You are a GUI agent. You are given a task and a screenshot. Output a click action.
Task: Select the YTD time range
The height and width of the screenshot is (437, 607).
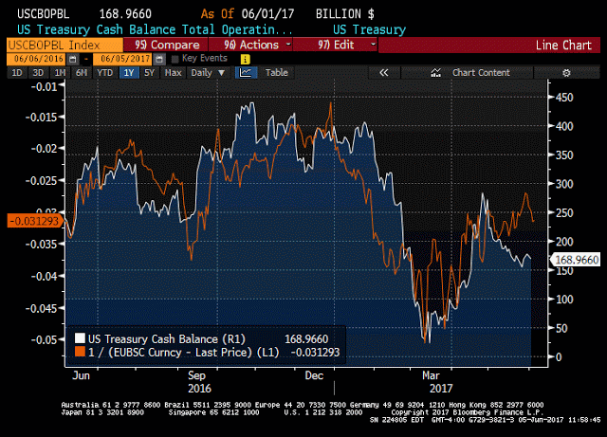click(x=105, y=73)
